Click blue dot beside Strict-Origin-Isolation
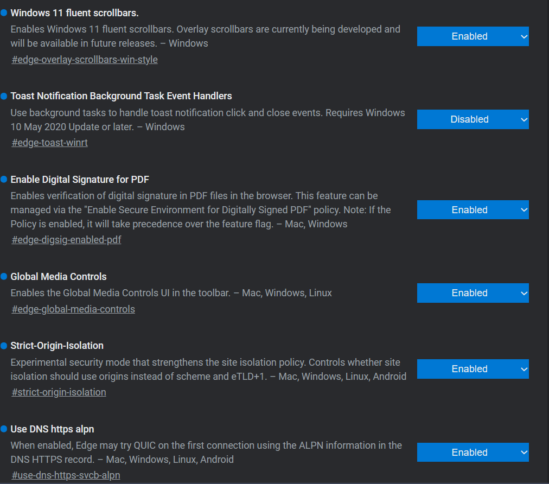The height and width of the screenshot is (484, 549). [x=4, y=346]
